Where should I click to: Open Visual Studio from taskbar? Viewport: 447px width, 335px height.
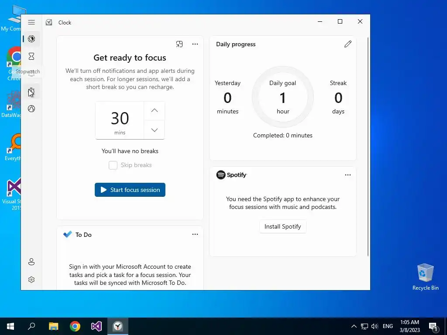pos(96,326)
